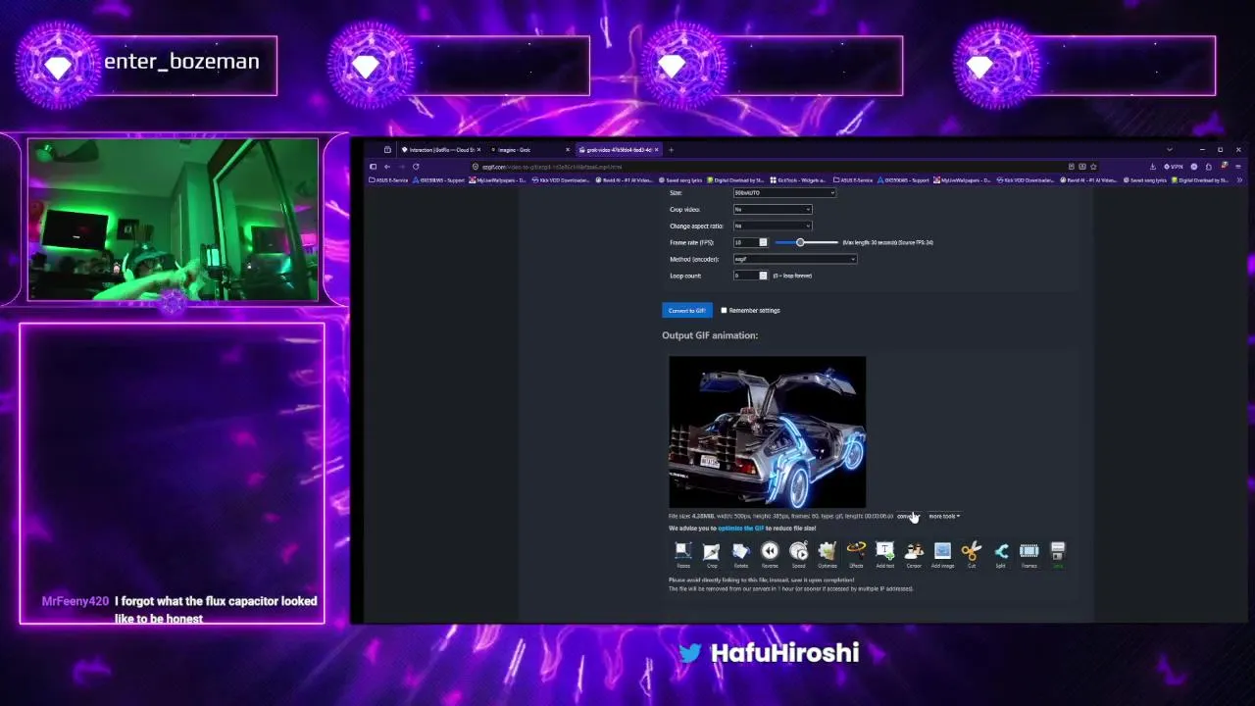
Task: Open the VPN indicator in the toolbar
Action: (x=1175, y=167)
